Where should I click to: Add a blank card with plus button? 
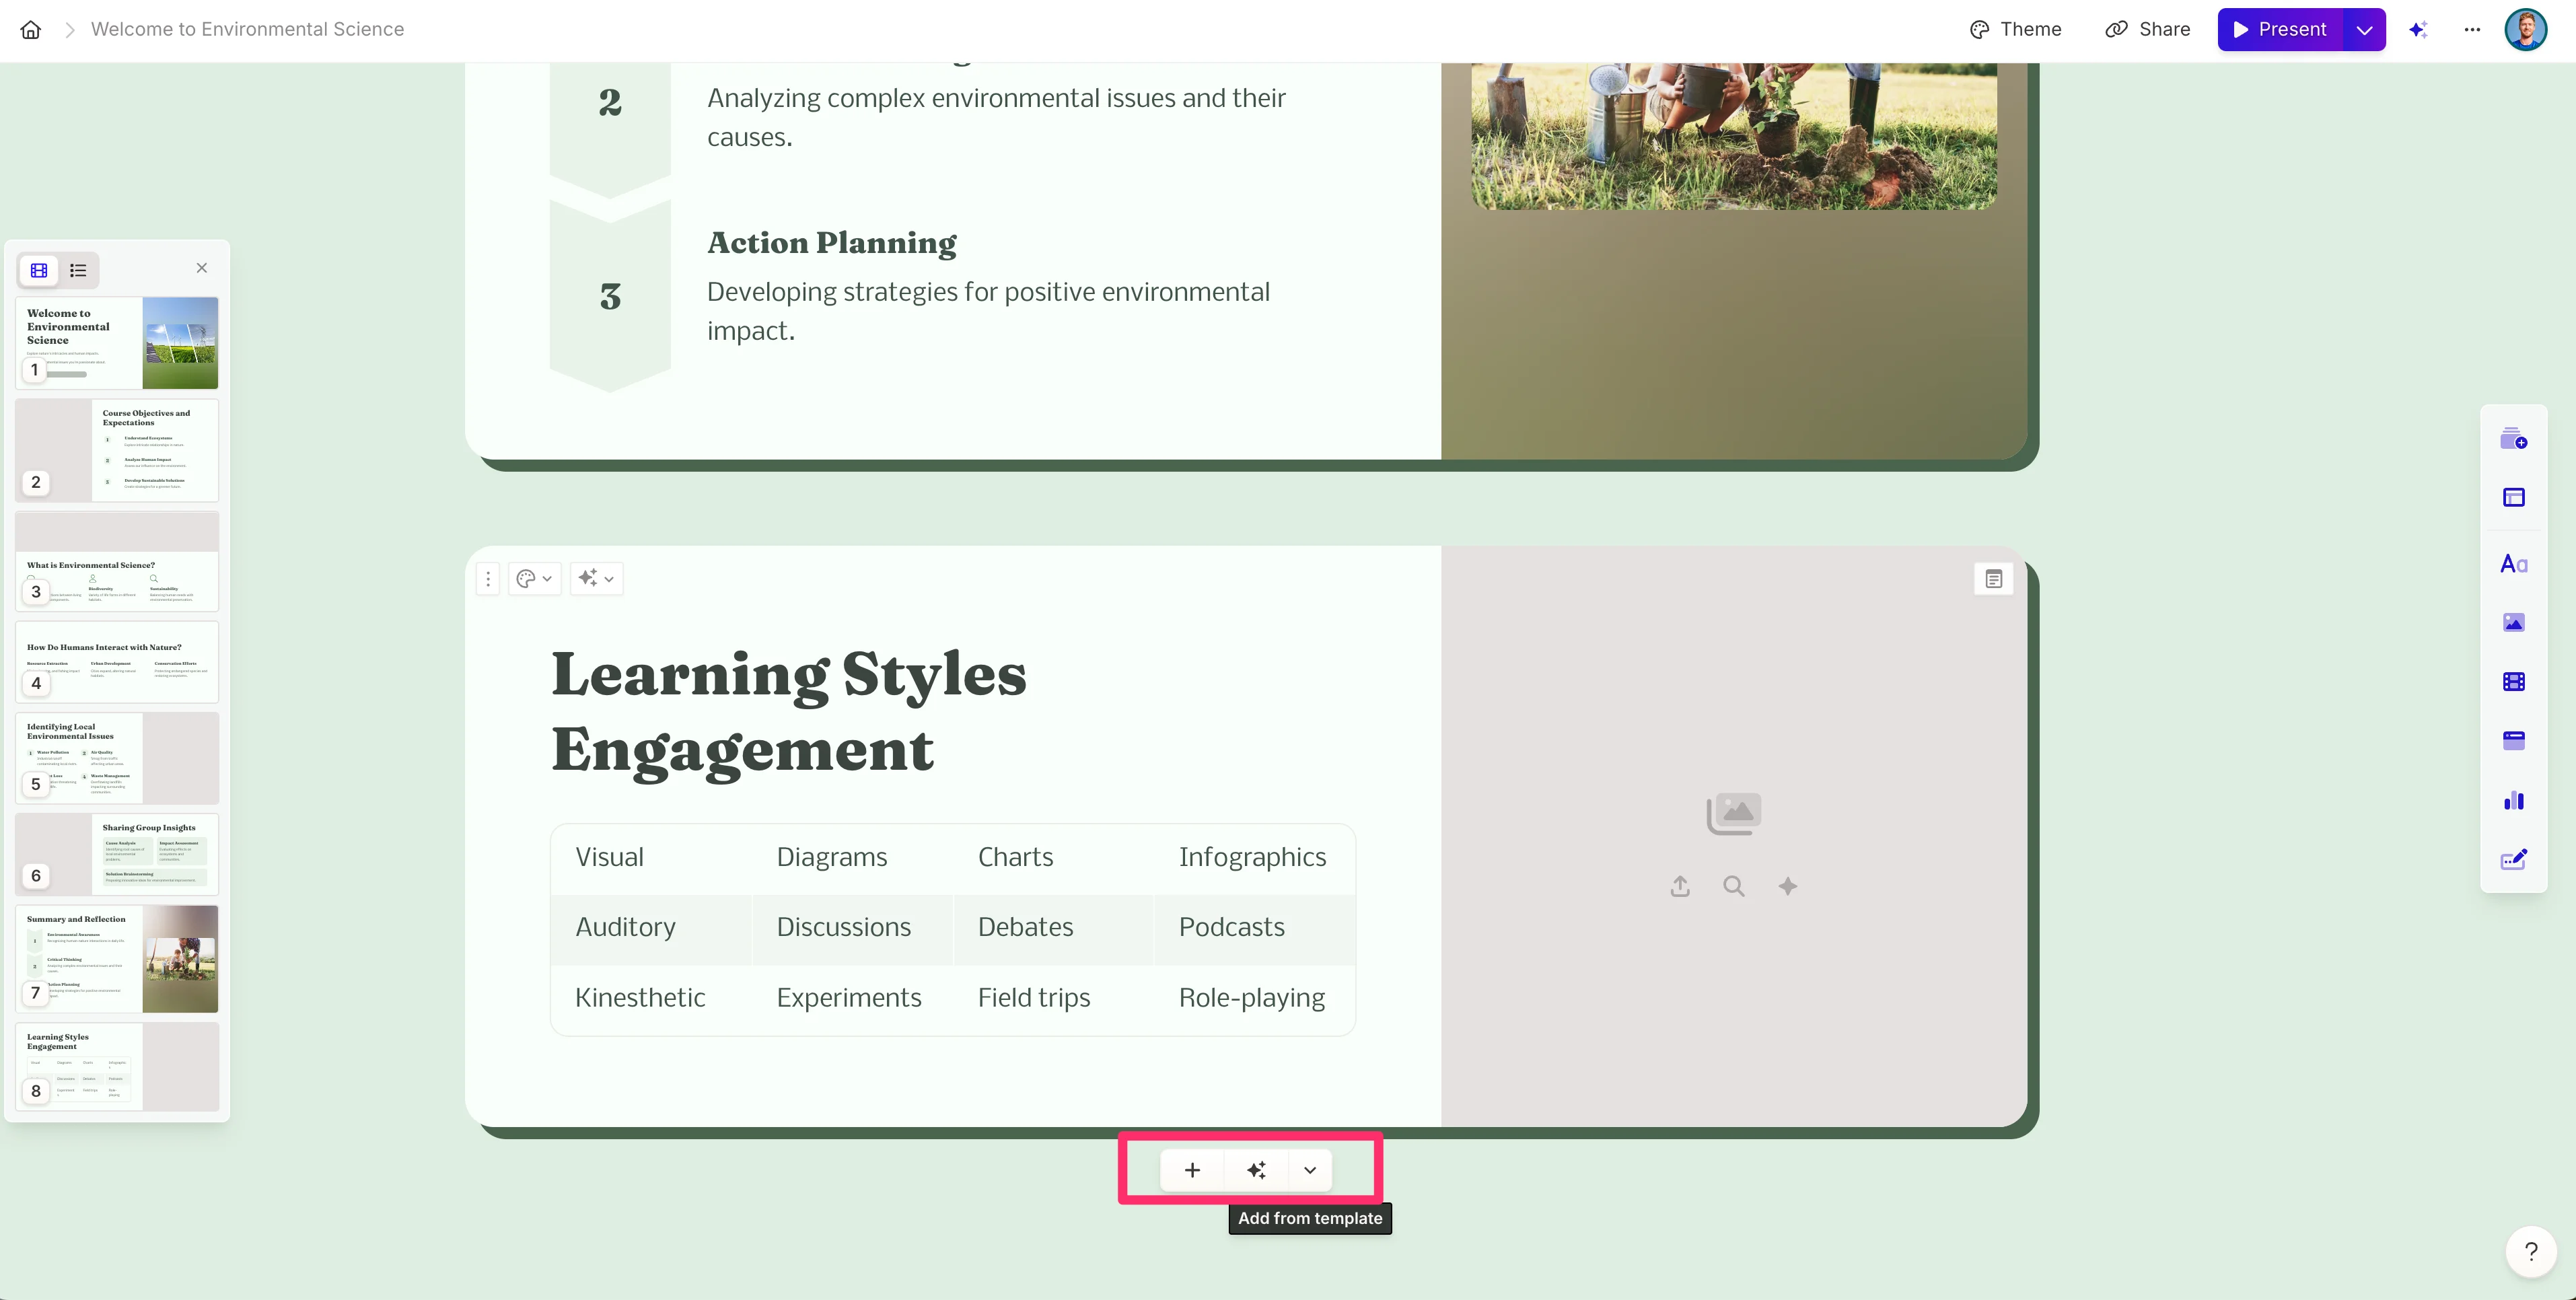[1192, 1170]
